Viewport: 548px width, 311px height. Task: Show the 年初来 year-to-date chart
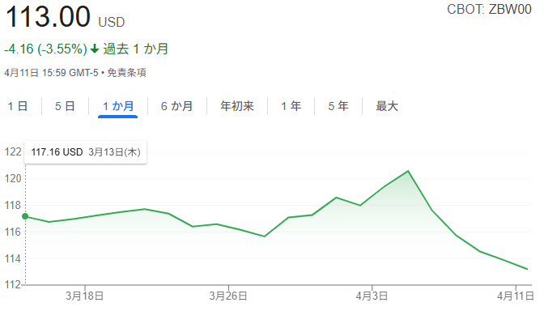237,106
